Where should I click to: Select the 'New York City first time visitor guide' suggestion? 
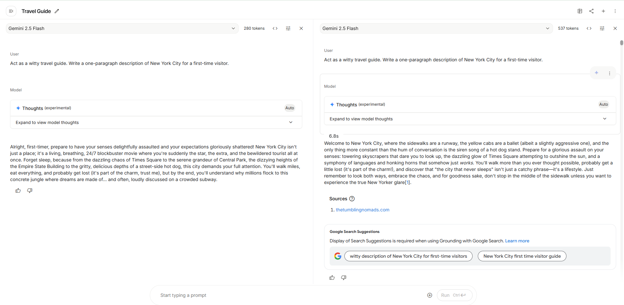(x=522, y=256)
